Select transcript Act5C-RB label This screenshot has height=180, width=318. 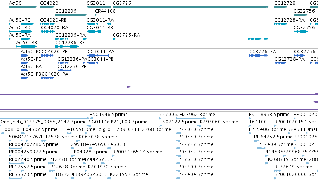(27, 43)
